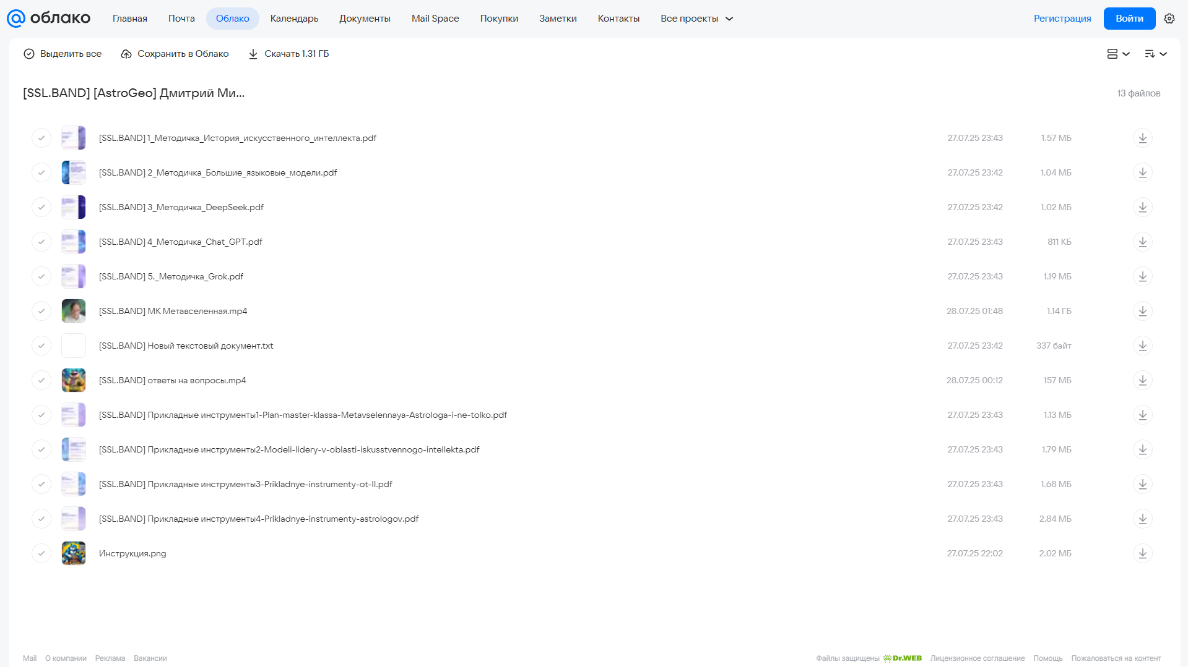The image size is (1188, 667).
Task: Open the sort order dropdown
Action: point(1156,54)
